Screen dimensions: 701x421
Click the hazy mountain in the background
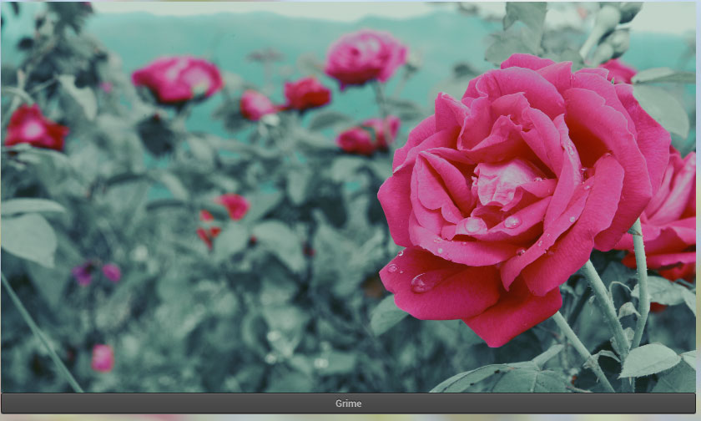pyautogui.click(x=250, y=33)
